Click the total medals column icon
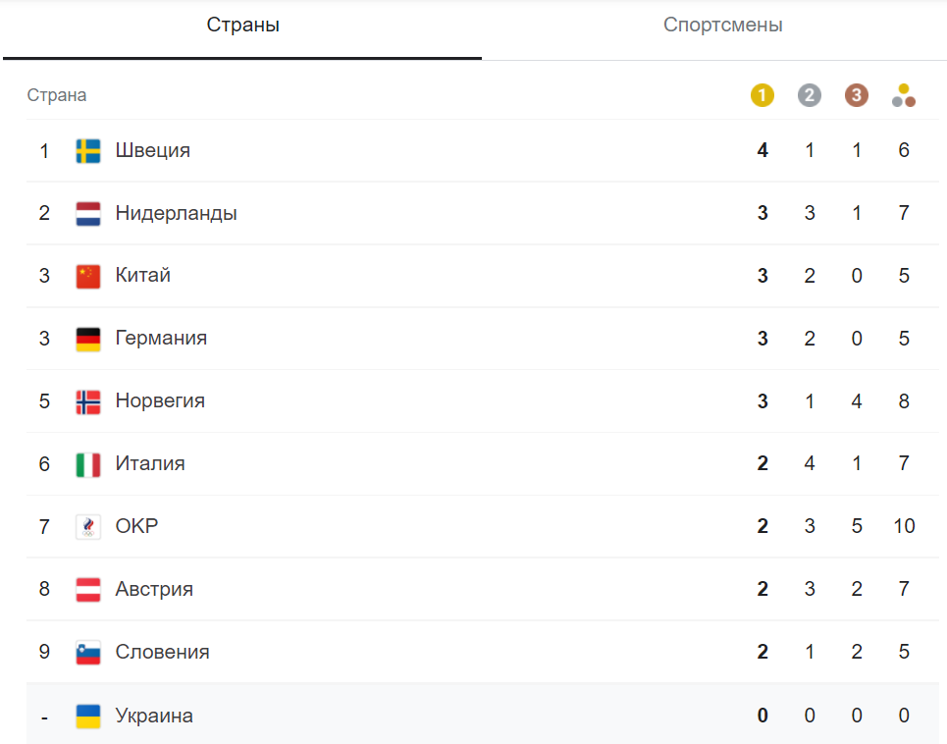 [x=904, y=95]
